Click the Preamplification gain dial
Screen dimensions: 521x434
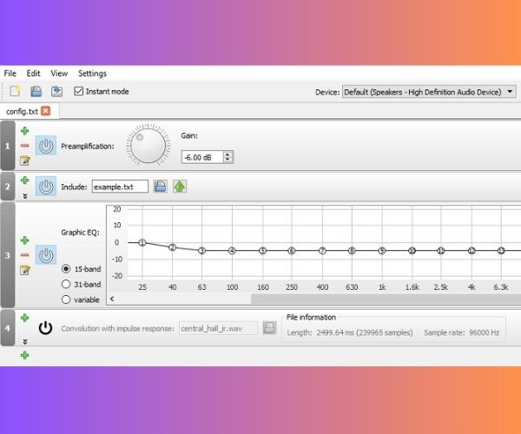(148, 145)
